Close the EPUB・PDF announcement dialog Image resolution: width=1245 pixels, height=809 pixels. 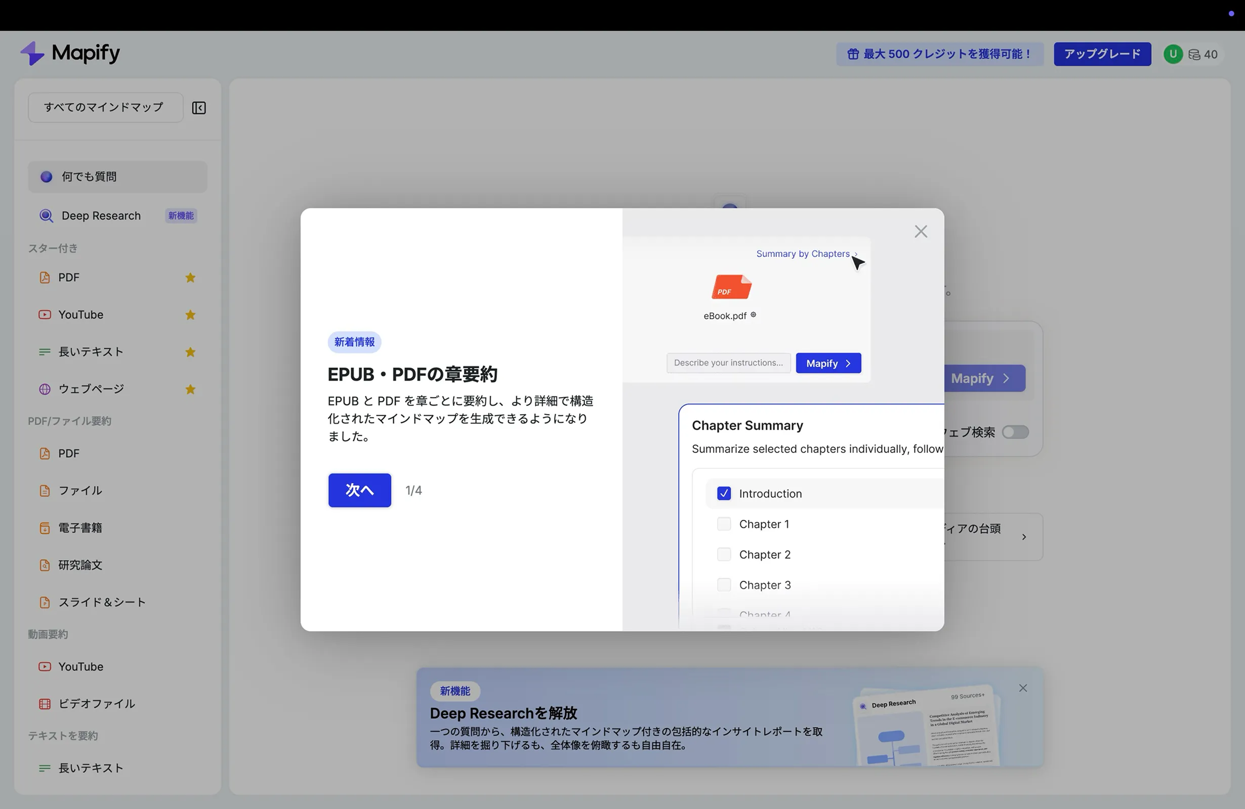point(921,232)
